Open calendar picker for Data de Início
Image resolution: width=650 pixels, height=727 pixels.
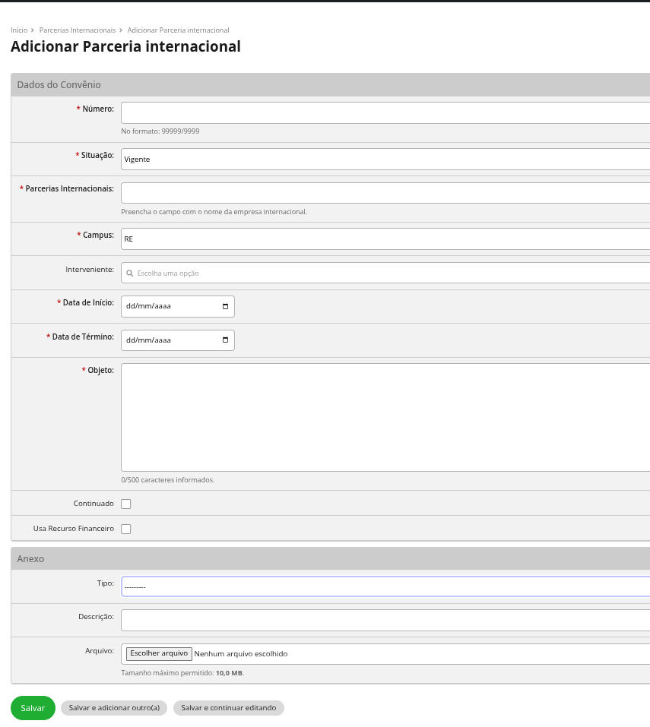[x=226, y=306]
